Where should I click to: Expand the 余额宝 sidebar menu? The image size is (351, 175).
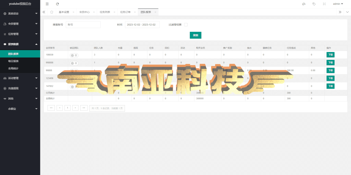point(20,109)
